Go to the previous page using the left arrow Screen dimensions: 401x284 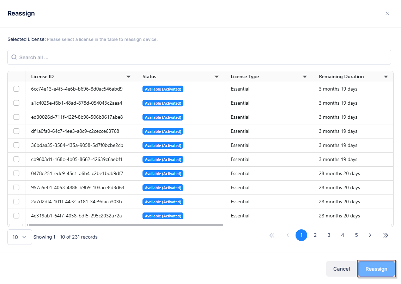(x=287, y=235)
